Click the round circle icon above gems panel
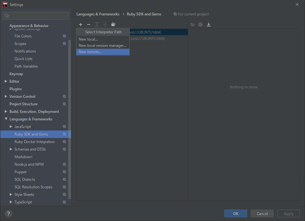Viewport: 305px width, 221px height. 201,25
